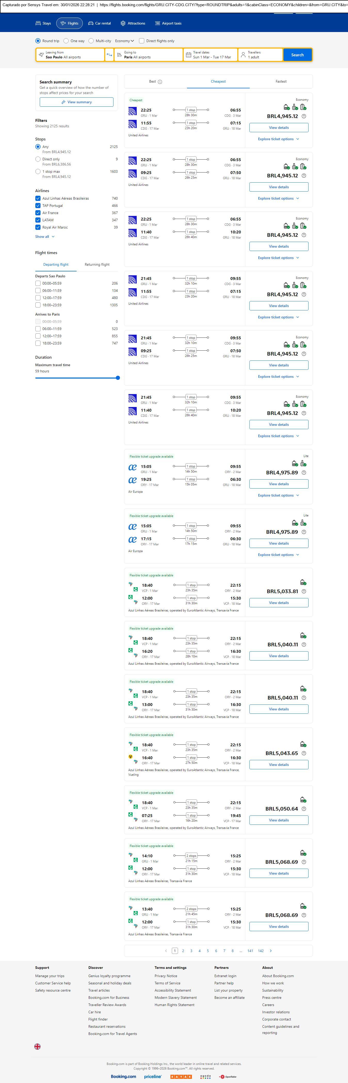This screenshot has height=1083, width=348.
Task: Open the Economy cabin class dropdown
Action: tap(124, 41)
